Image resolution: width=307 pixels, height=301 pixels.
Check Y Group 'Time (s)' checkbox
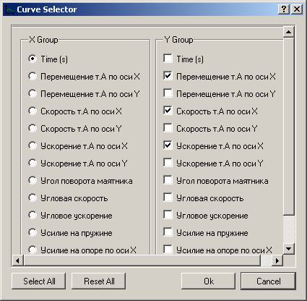168,59
